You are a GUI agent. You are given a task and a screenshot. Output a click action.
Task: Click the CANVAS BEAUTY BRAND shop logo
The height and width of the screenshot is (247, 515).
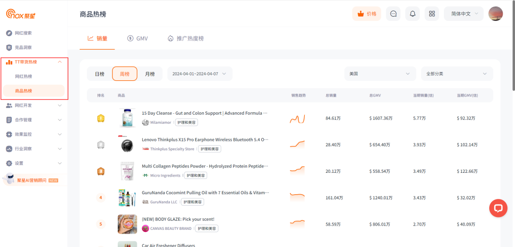pyautogui.click(x=145, y=228)
